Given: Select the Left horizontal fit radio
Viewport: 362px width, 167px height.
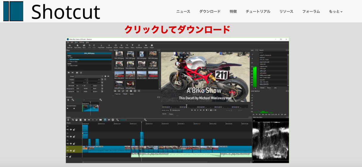Looking at the screenshot, I should (x=75, y=88).
